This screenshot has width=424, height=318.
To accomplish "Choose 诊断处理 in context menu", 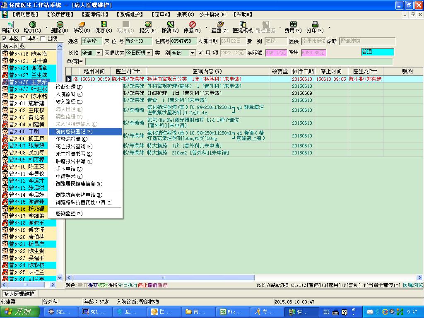I will (85, 87).
